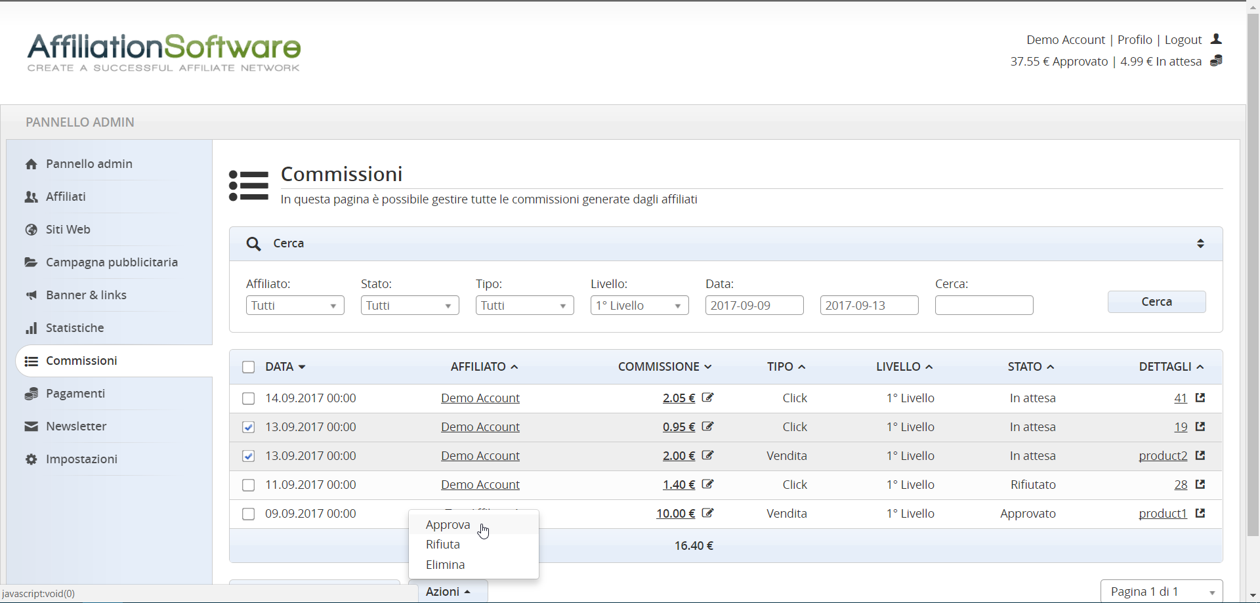The image size is (1260, 603).
Task: Open the Impostazioni sidebar menu item
Action: [x=81, y=459]
